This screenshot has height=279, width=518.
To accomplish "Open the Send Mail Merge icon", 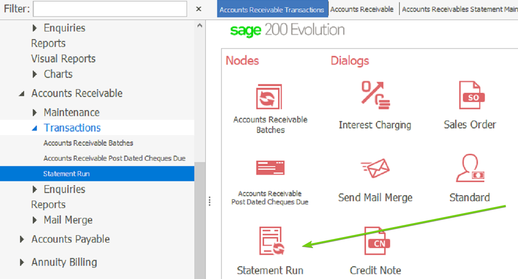I will tap(375, 169).
